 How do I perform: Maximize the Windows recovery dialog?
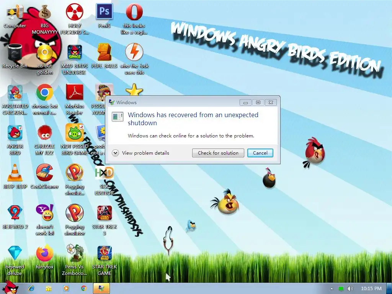tap(258, 102)
